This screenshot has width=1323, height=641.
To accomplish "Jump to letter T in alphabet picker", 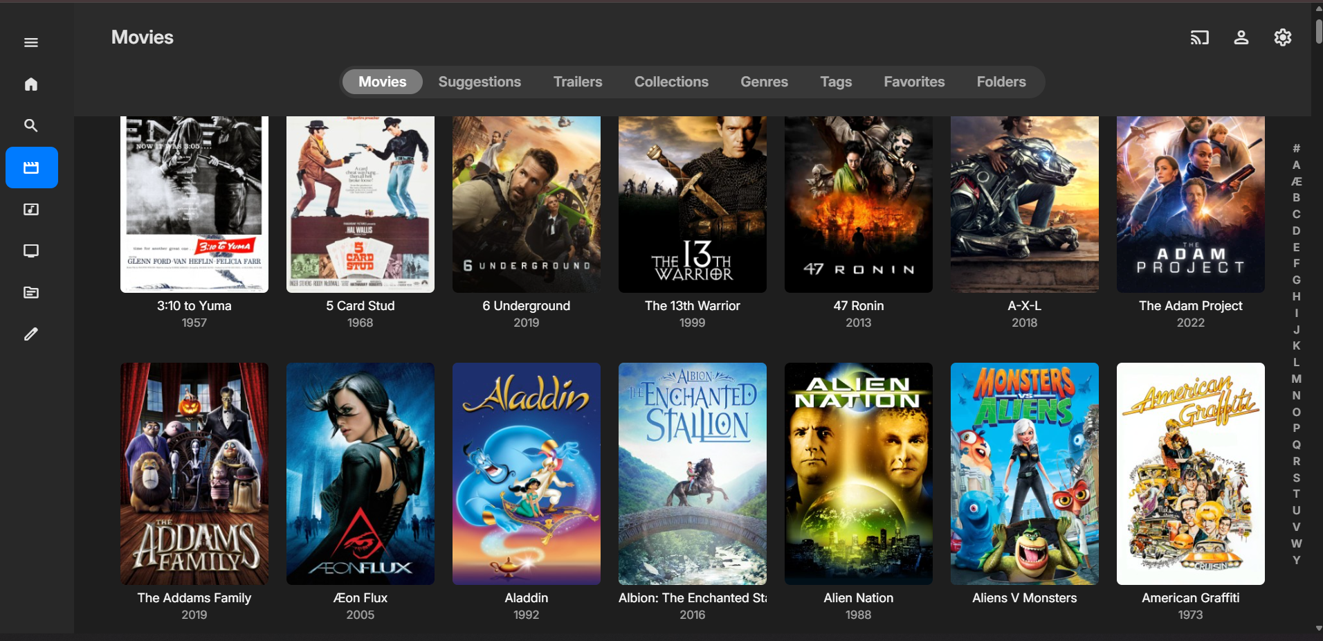I will pyautogui.click(x=1297, y=494).
